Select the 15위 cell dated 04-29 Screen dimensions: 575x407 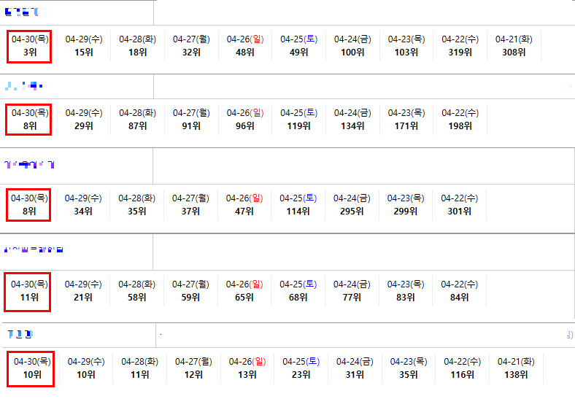tap(84, 46)
